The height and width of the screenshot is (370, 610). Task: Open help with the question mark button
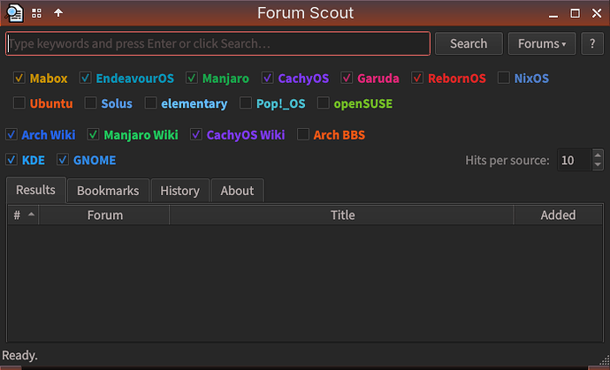(592, 43)
